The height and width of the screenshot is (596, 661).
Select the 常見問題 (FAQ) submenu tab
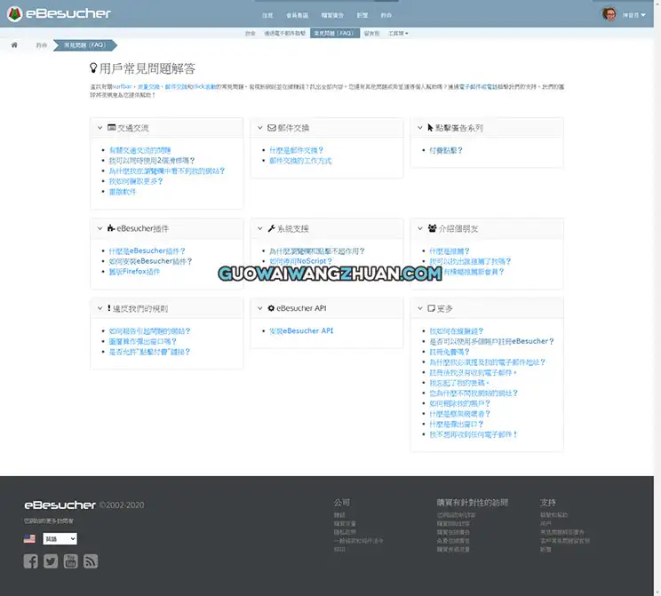tap(335, 33)
